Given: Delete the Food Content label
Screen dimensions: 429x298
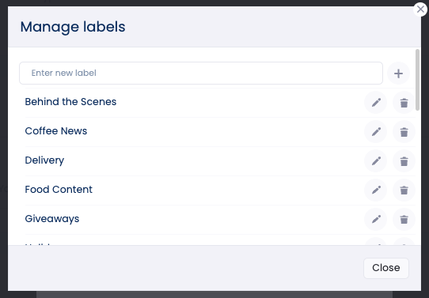Looking at the screenshot, I should [404, 190].
